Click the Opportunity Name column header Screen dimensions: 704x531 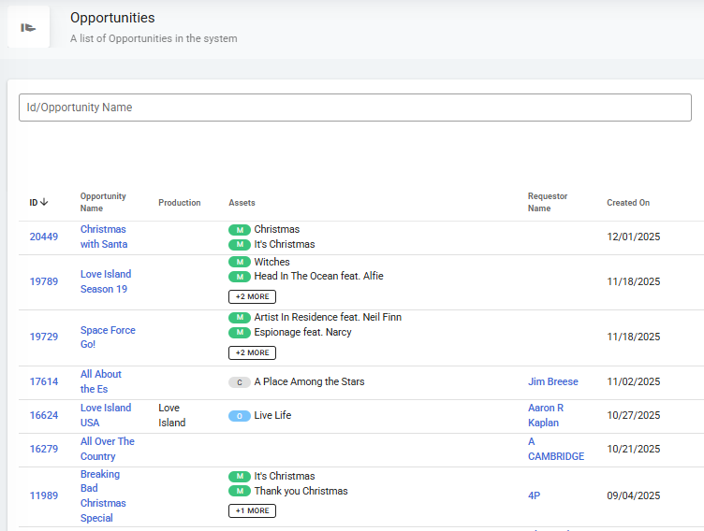[x=103, y=203]
